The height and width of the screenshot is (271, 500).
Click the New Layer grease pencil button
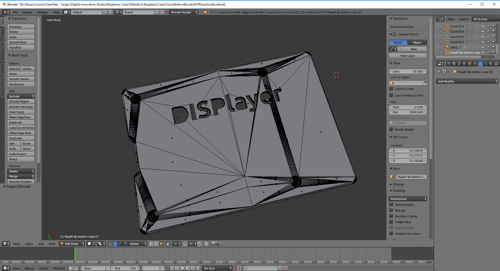tap(408, 55)
